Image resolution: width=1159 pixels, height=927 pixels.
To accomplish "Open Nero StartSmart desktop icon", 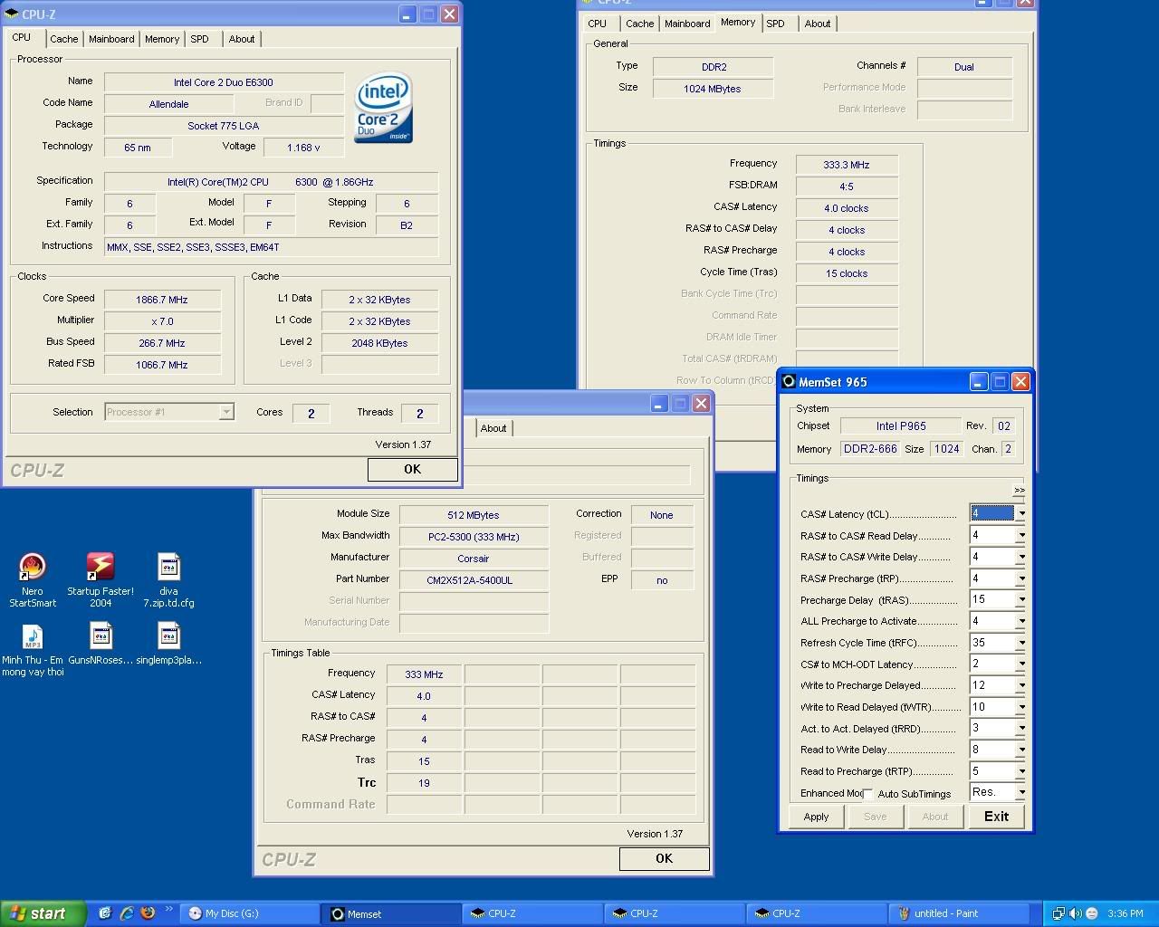I will click(x=33, y=580).
